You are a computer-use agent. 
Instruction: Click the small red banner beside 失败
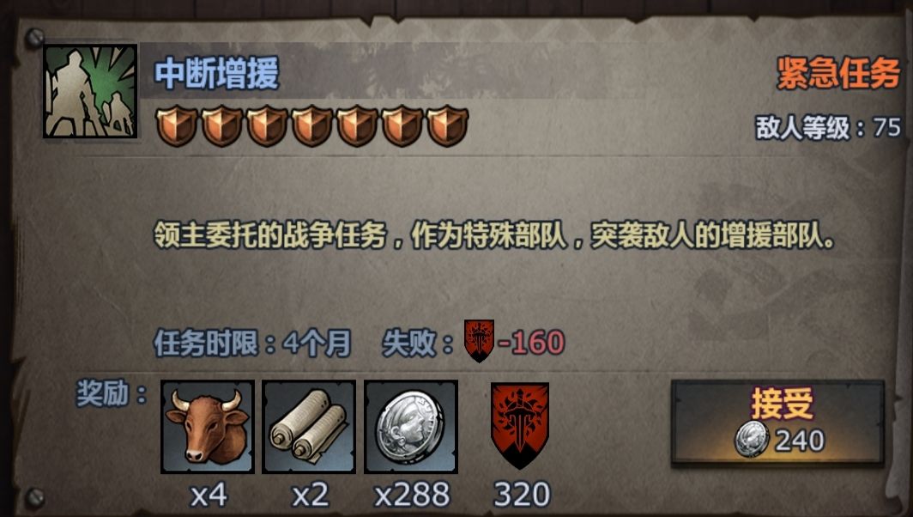click(479, 341)
